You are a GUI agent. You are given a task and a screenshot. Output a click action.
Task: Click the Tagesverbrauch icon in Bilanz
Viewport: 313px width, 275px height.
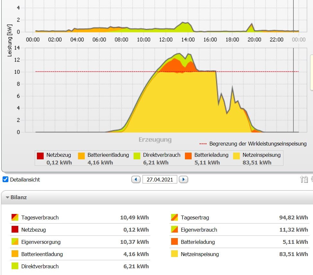(15, 217)
